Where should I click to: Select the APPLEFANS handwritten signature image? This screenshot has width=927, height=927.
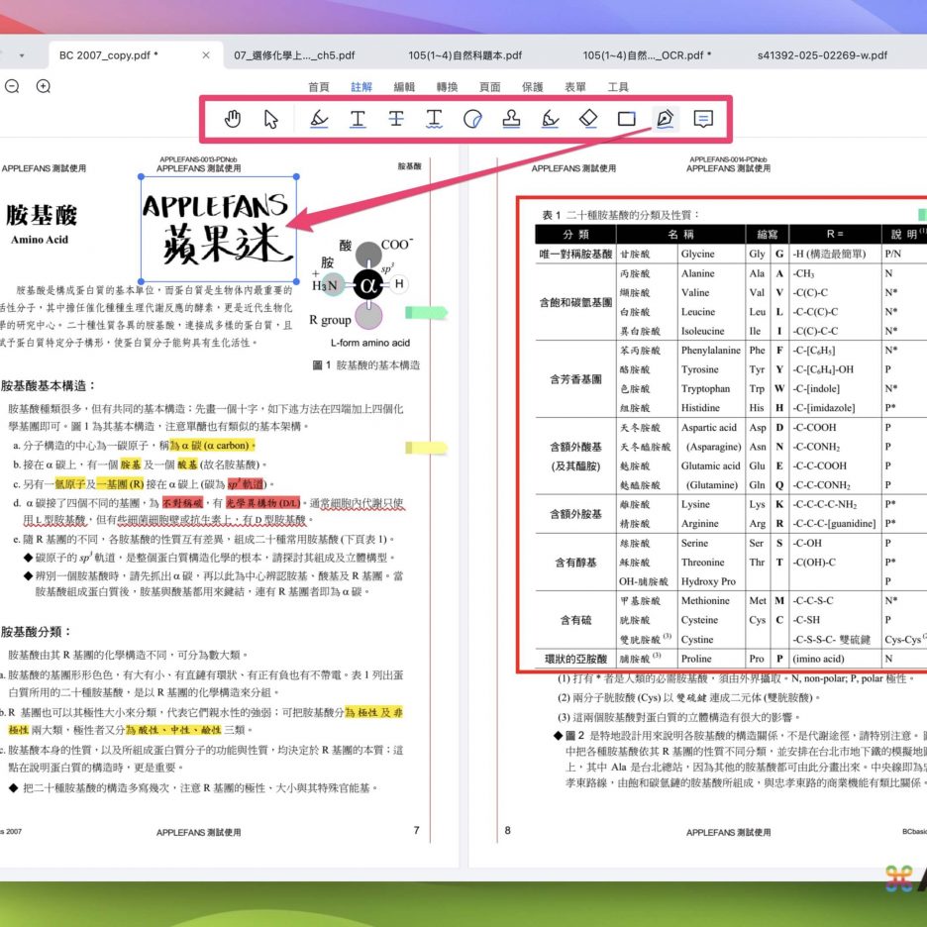click(x=219, y=229)
